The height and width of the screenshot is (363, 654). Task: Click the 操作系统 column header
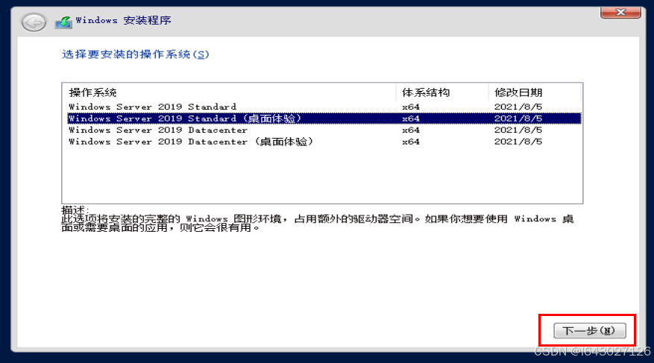[229, 92]
